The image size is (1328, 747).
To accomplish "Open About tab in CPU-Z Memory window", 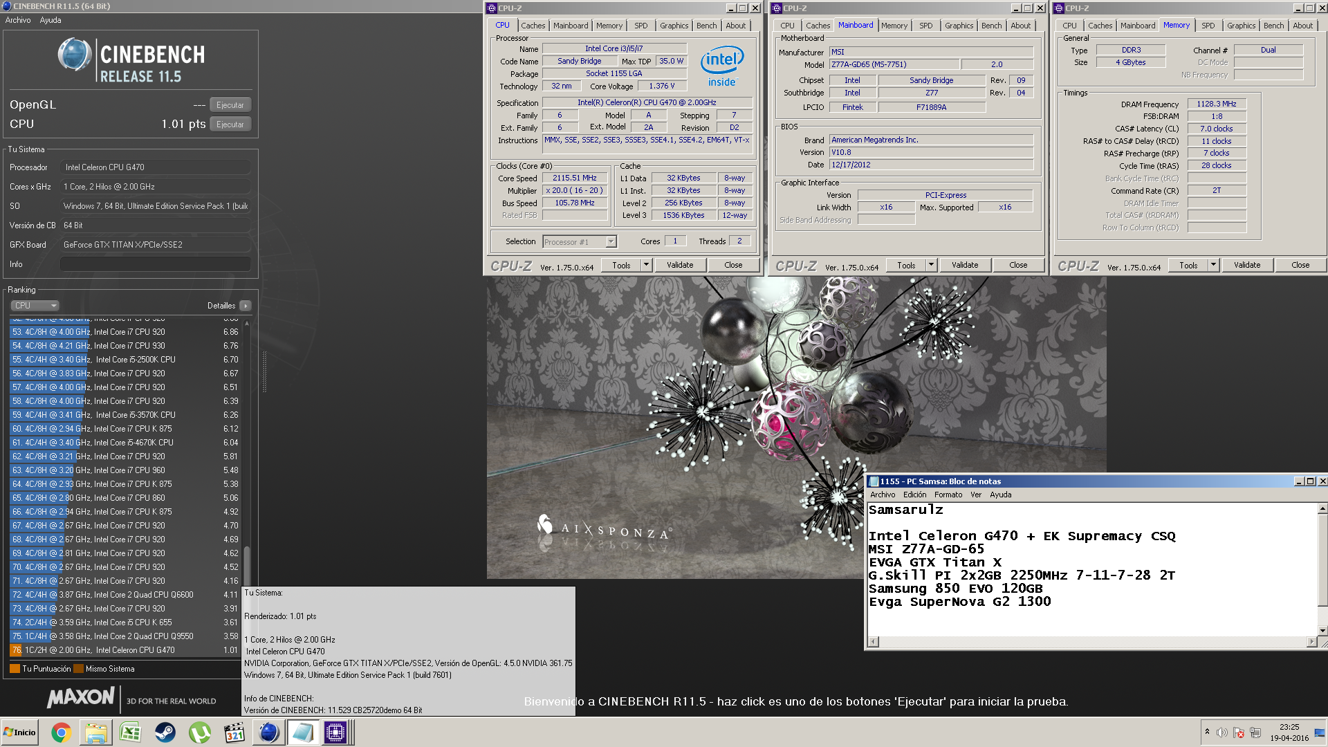I will (x=1302, y=26).
